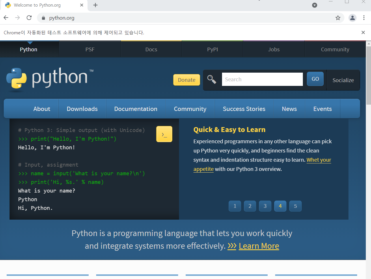Image resolution: width=371 pixels, height=279 pixels.
Task: Click the triple chevron before Learn More
Action: coord(232,246)
